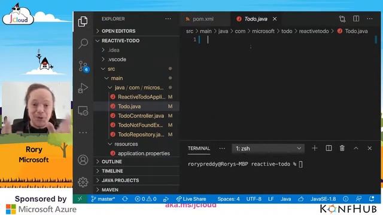Expand the Java Projects section
383x215 pixels.
tap(137, 180)
